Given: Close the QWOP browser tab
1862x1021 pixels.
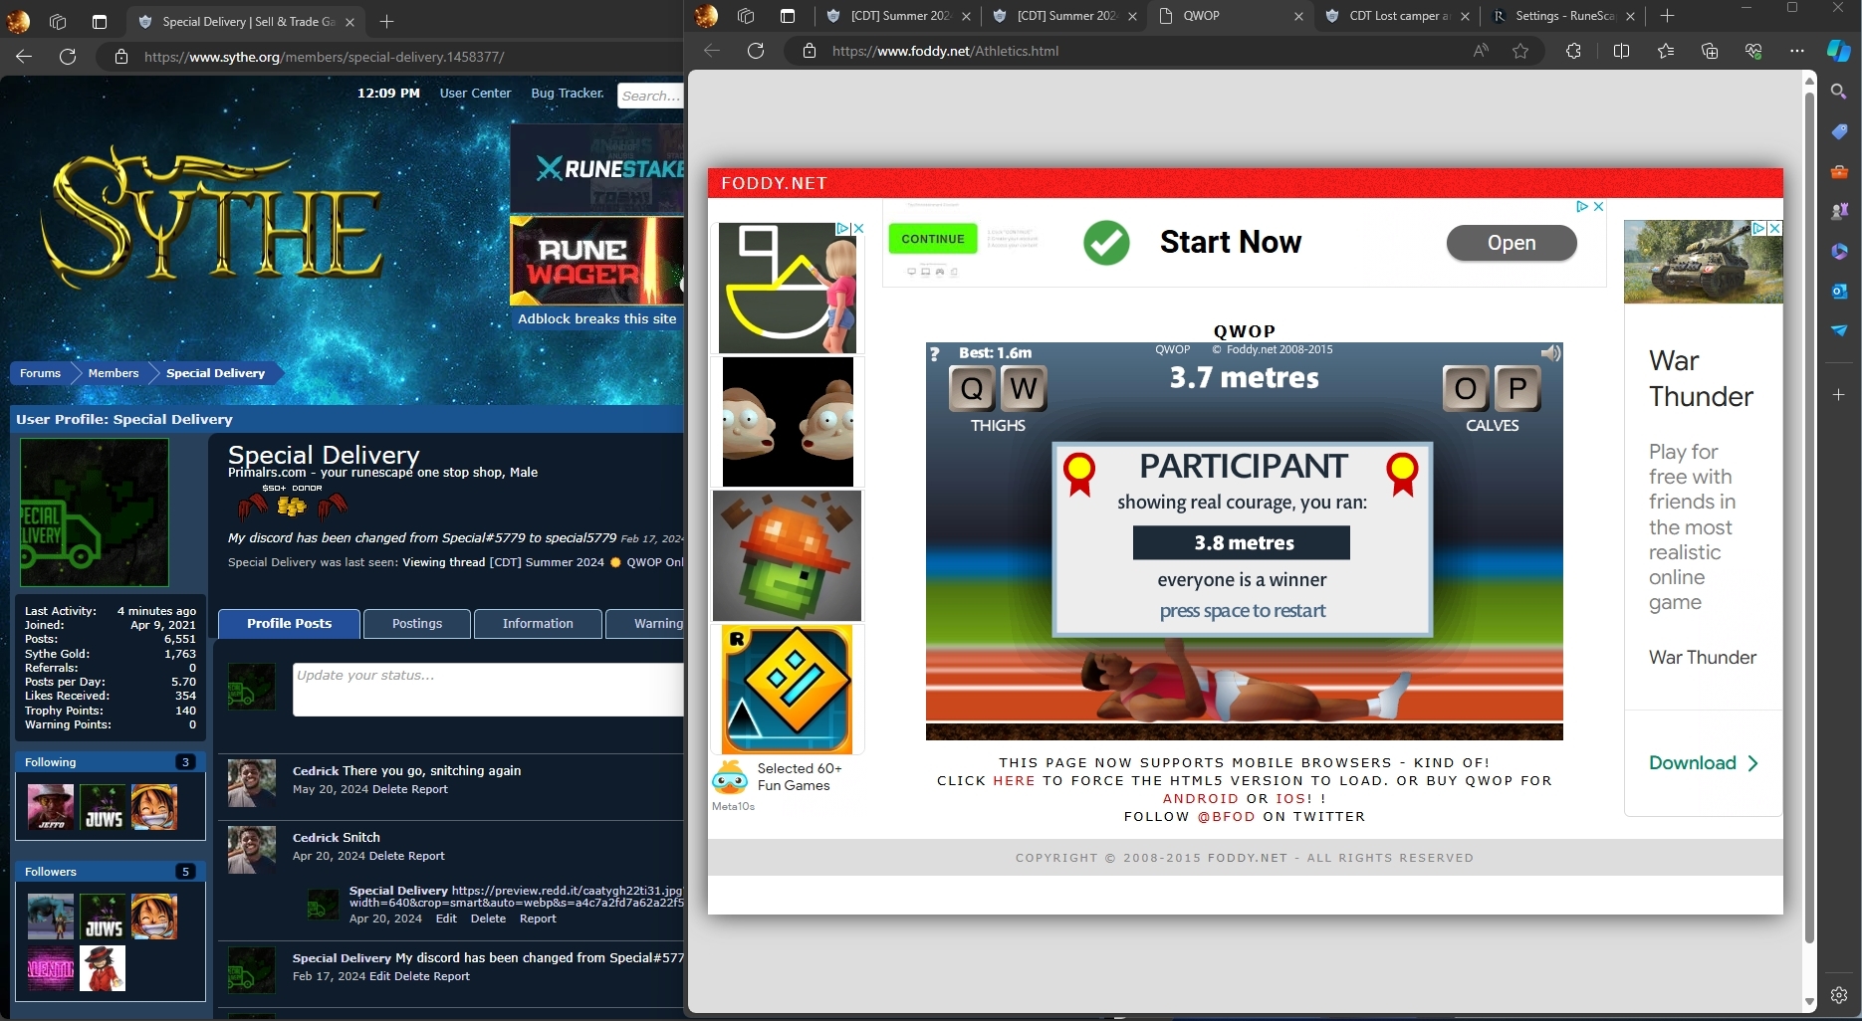Looking at the screenshot, I should coord(1298,16).
